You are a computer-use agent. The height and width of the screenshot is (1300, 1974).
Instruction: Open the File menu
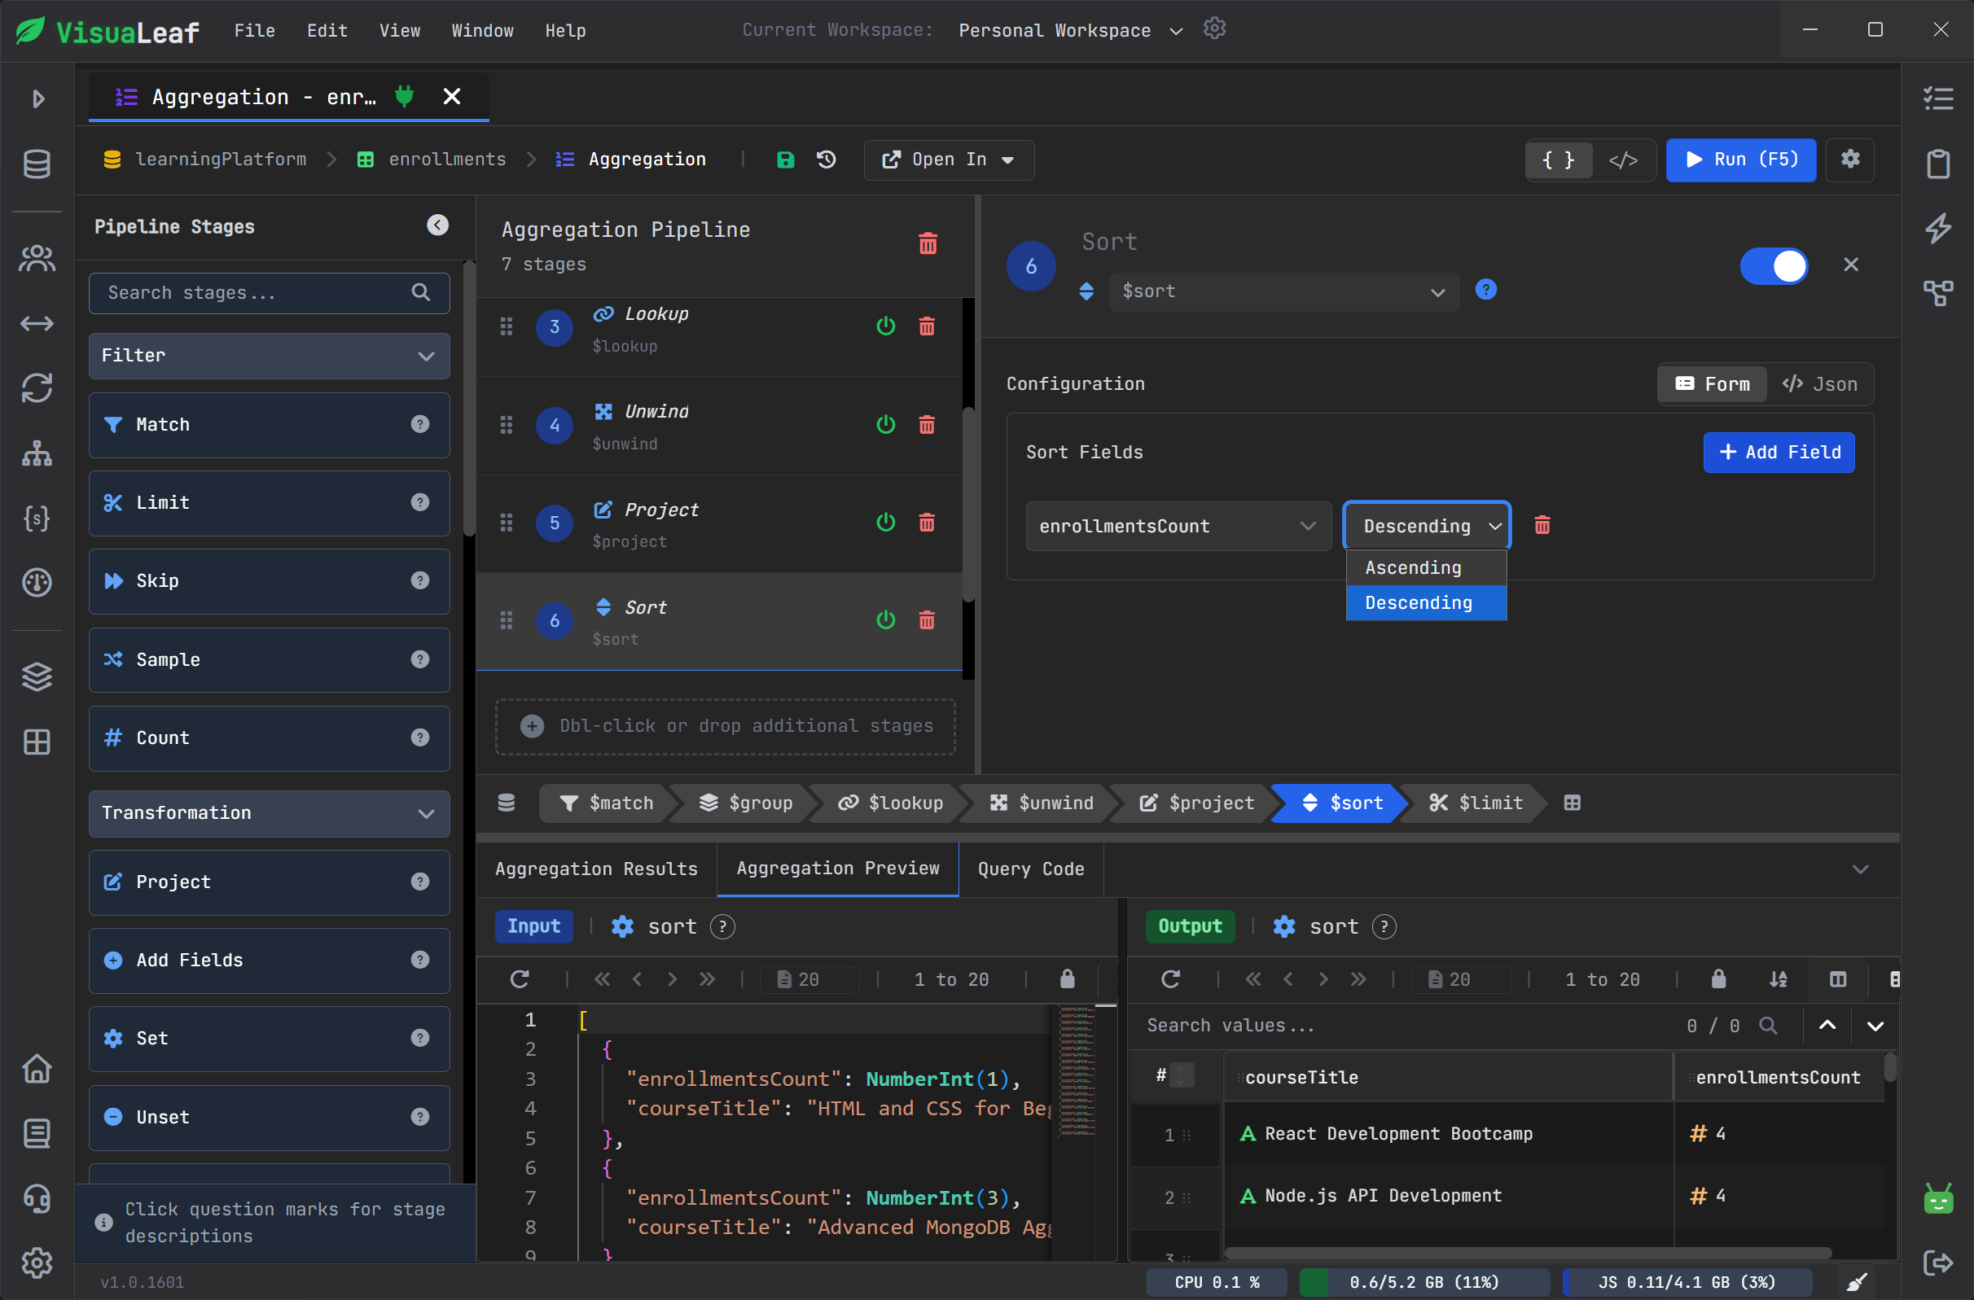pyautogui.click(x=254, y=31)
